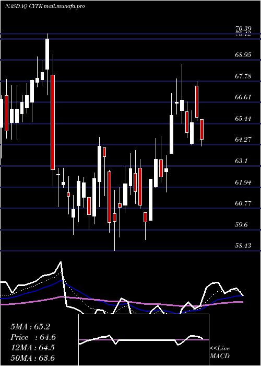Click the 61.94 price level label
Screen dimensions: 261x366
pyautogui.click(x=243, y=182)
